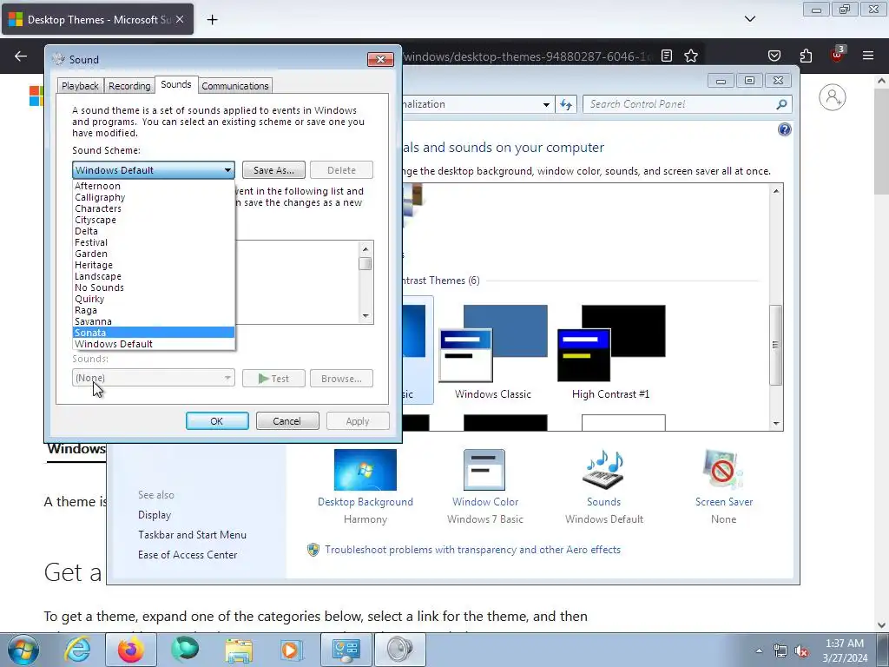Select the Sounds tab
This screenshot has height=667, width=889.
point(175,84)
